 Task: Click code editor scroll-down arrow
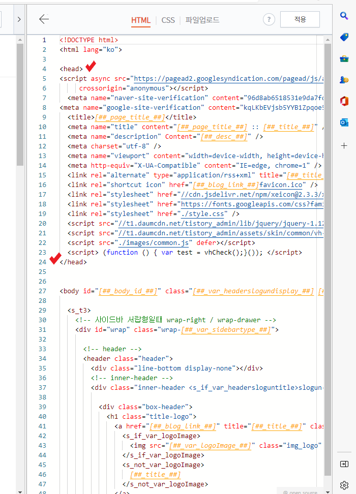[328, 491]
